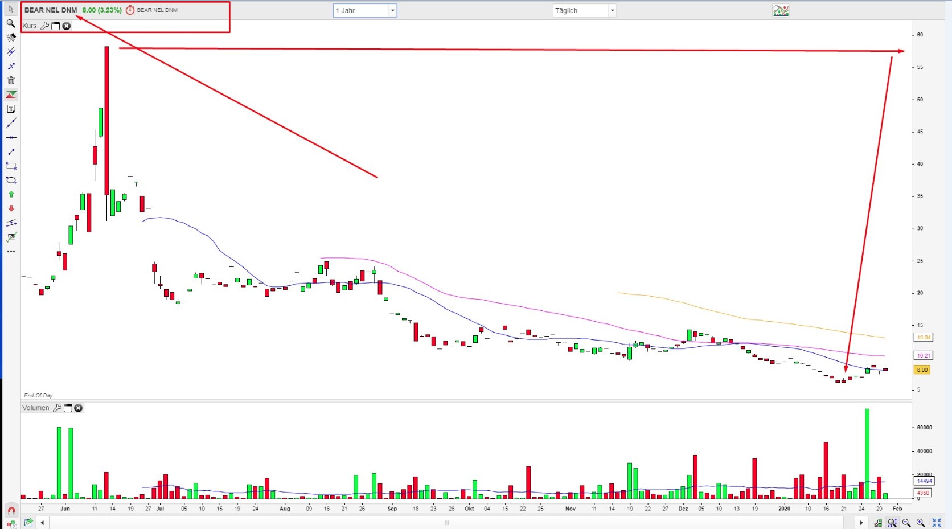
Task: Click the 4350 volume value label
Action: pos(923,493)
